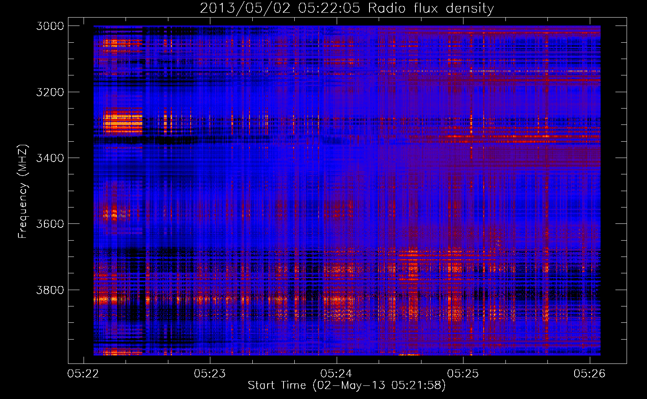Select the 3600 frequency tick label
The image size is (647, 399).
(x=50, y=224)
